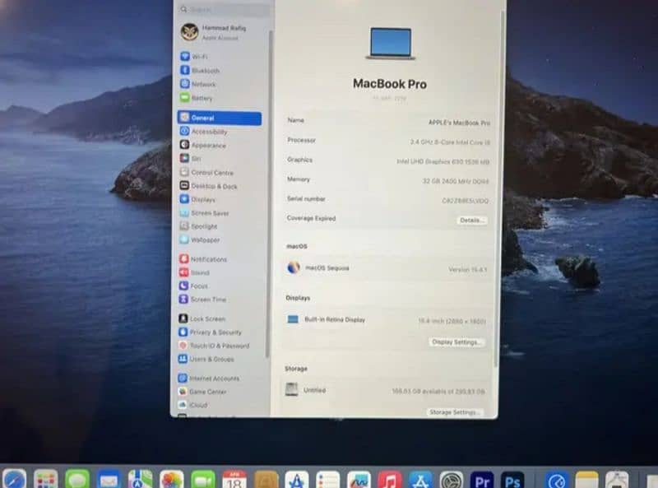
Task: Select Control Centre in the sidebar
Action: [x=206, y=172]
